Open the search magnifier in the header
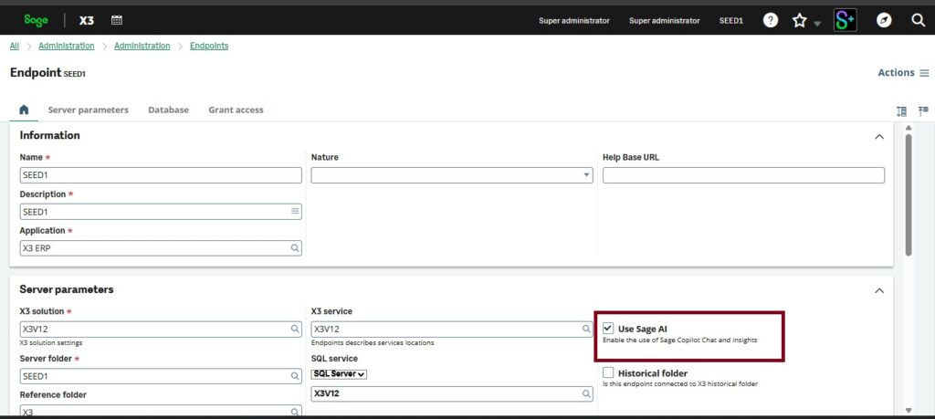 tap(918, 20)
